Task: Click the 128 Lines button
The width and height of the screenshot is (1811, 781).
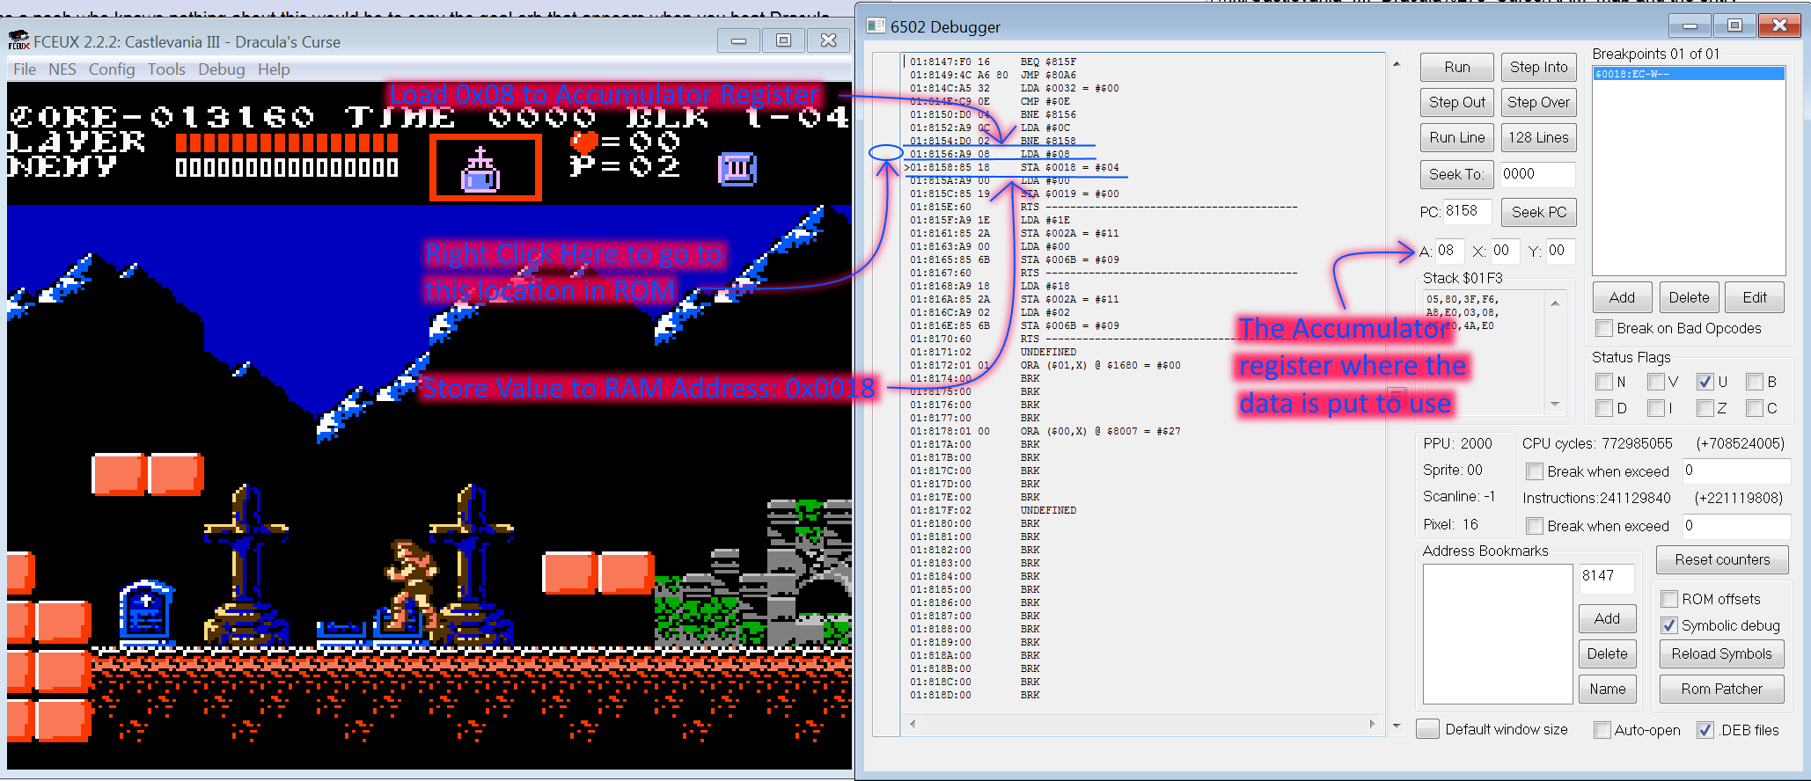Action: click(1539, 137)
